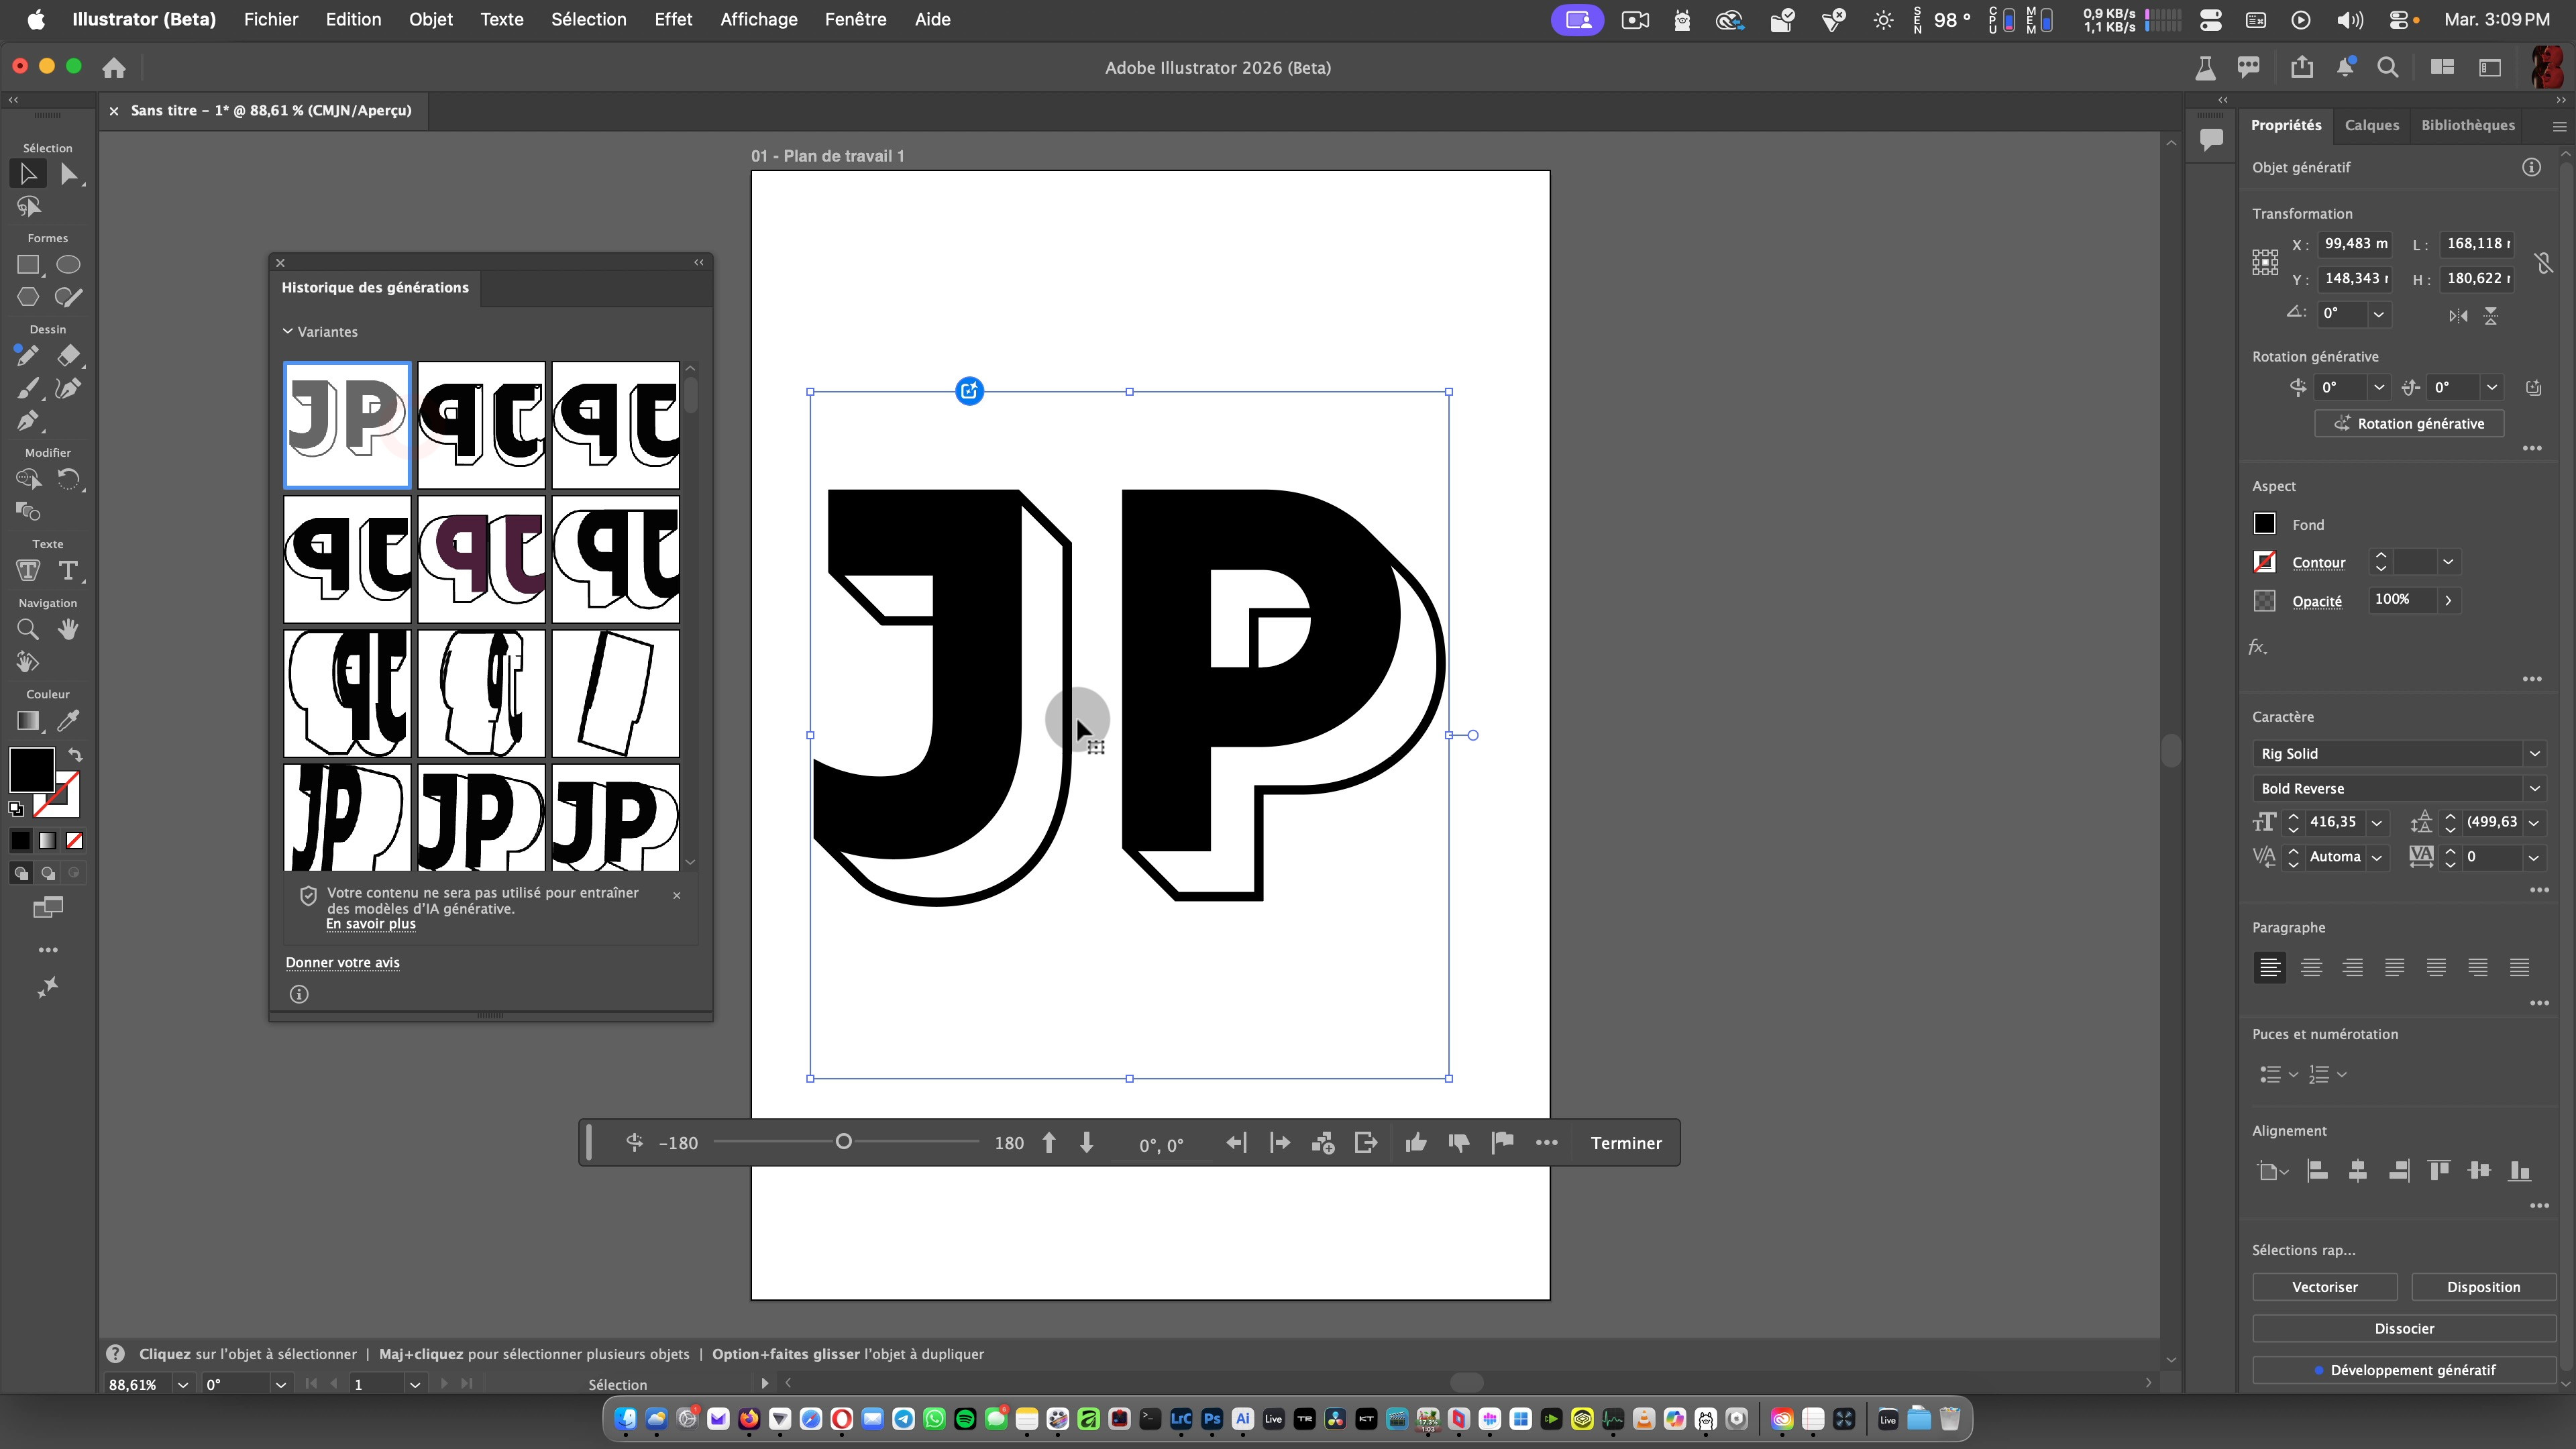The height and width of the screenshot is (1449, 2576).
Task: Collapse the Variantes section
Action: 288,331
